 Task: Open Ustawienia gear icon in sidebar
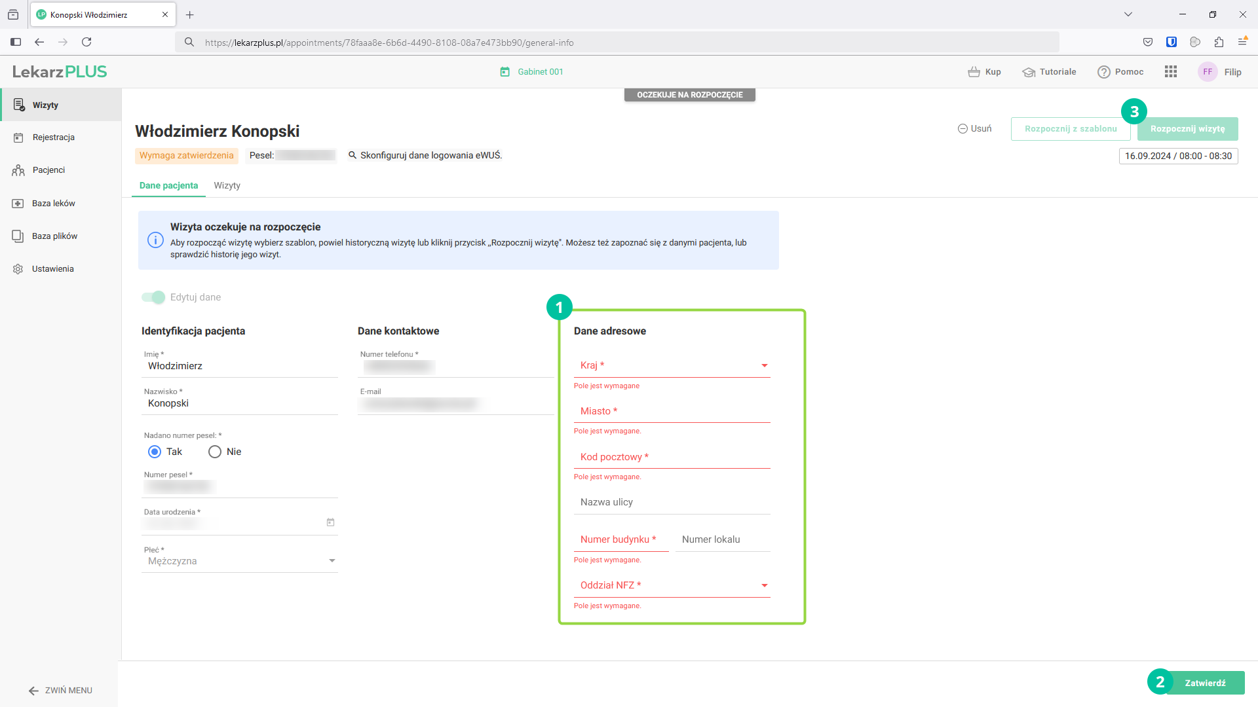[18, 269]
